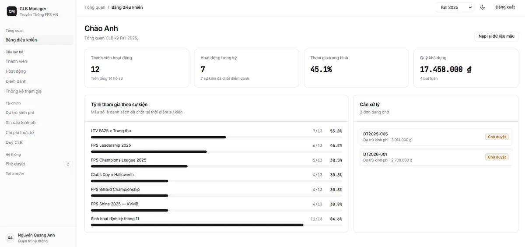Click Cần xử lý panel heading
The image size is (525, 247).
[x=370, y=105]
